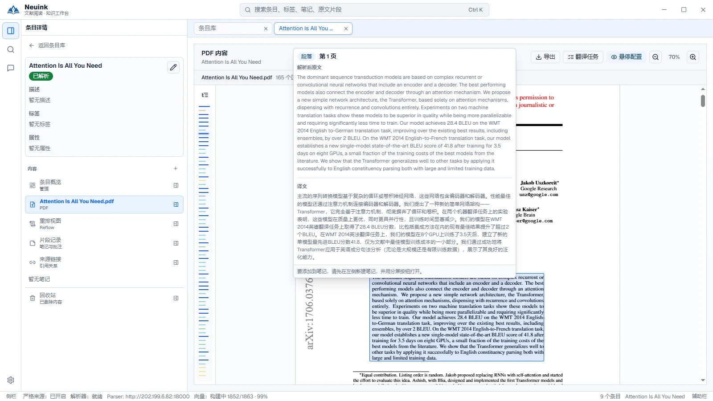713x401 pixels.
Task: Click the 已解析 status badge
Action: coord(41,76)
